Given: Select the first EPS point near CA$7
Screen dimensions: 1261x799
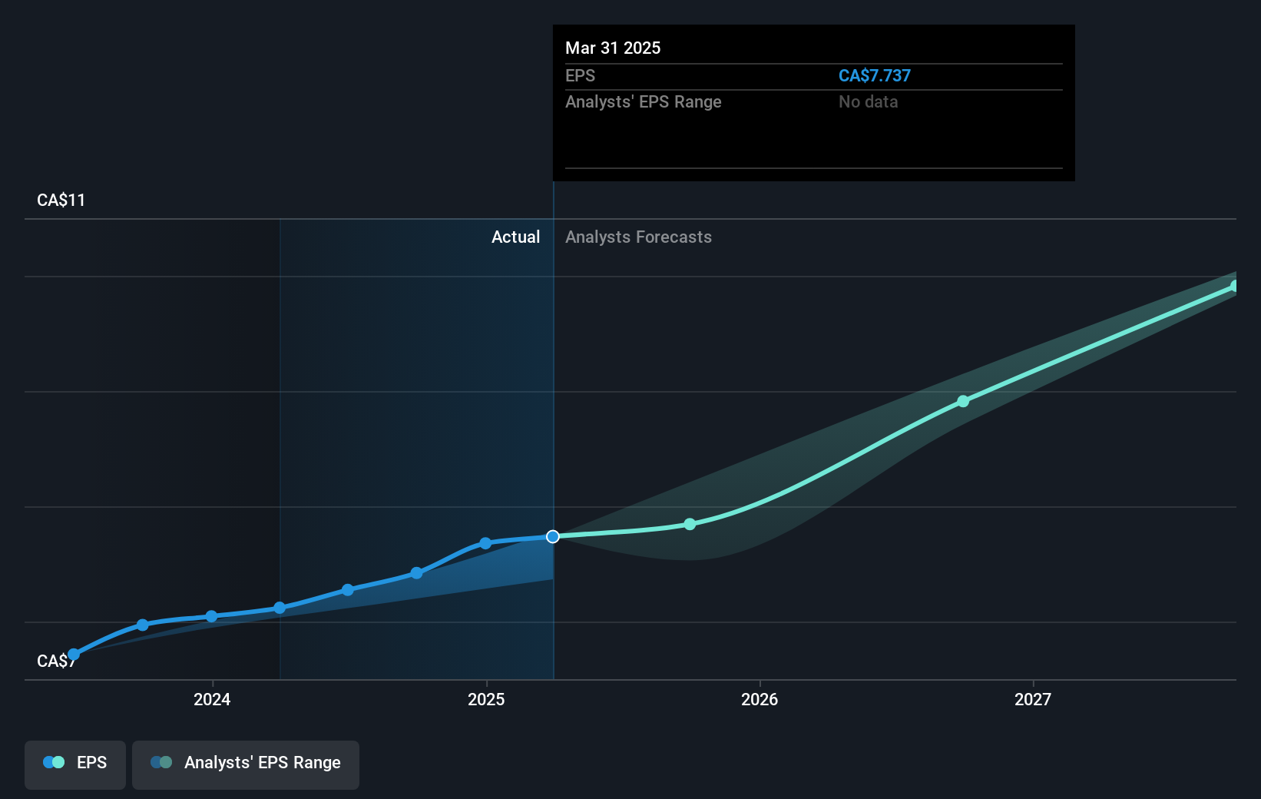Looking at the screenshot, I should point(74,655).
